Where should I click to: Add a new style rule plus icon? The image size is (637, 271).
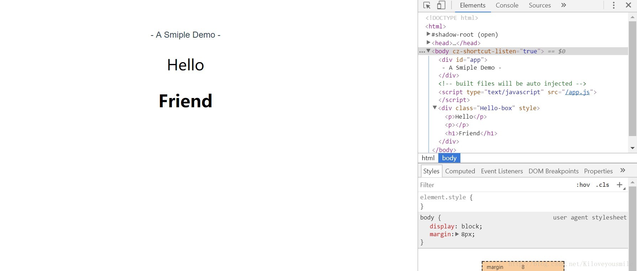point(620,185)
